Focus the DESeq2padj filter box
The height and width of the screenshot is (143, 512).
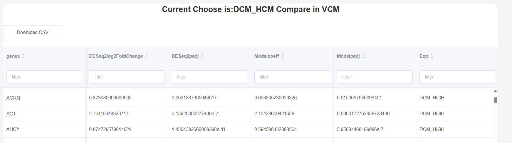tap(209, 77)
